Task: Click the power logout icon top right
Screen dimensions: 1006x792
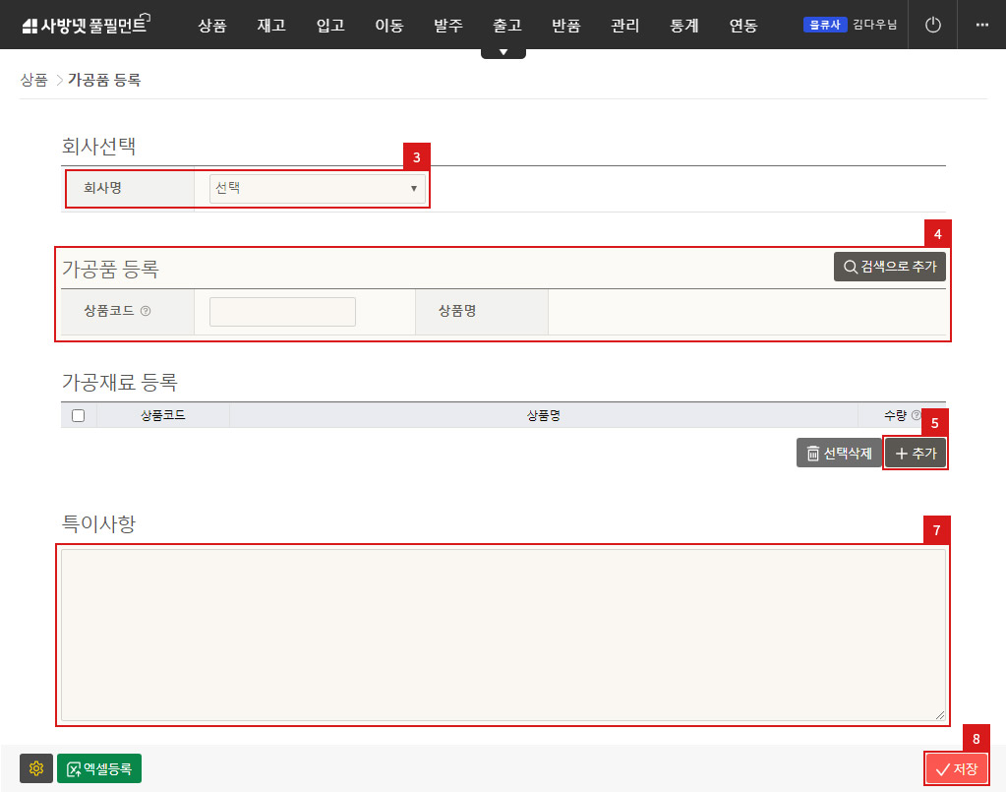Action: (x=931, y=25)
